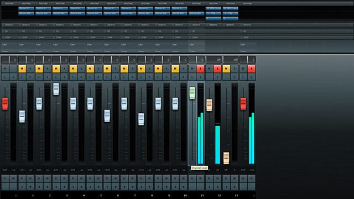Open channel 1 output routing dropdown
The width and height of the screenshot is (354, 199).
tap(26, 13)
